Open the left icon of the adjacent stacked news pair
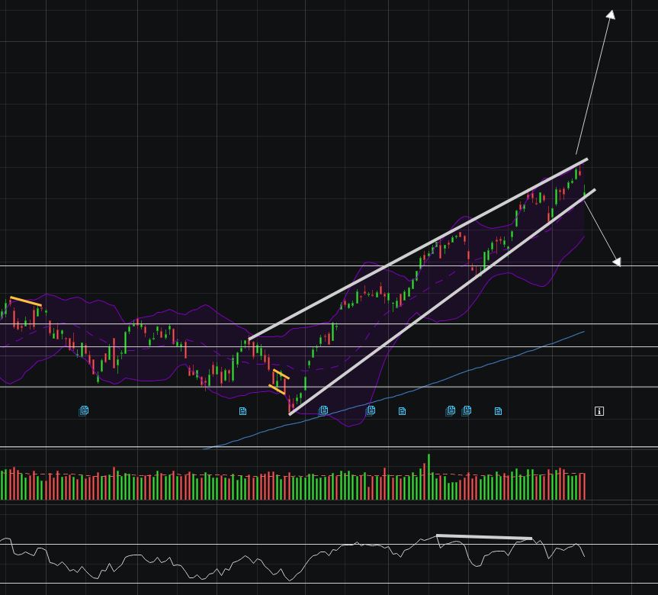The image size is (658, 595). tap(451, 410)
